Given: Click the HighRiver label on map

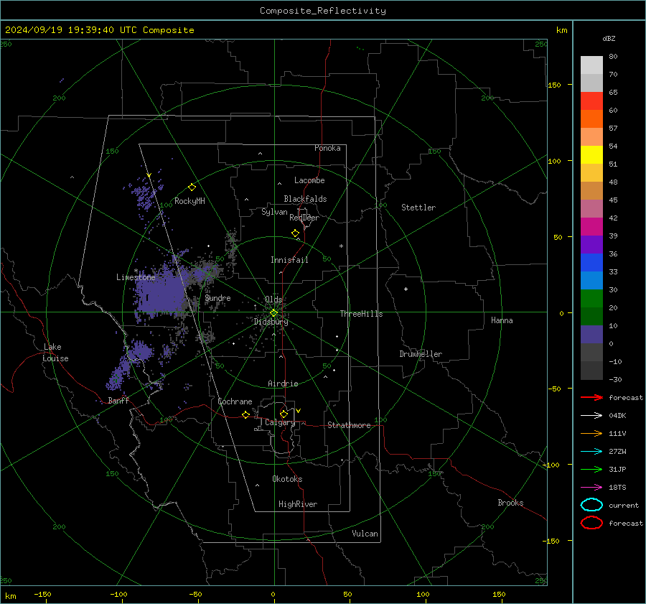Looking at the screenshot, I should [x=298, y=504].
